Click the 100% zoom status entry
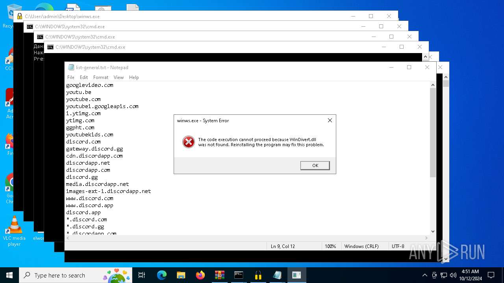The image size is (504, 283). click(x=330, y=246)
